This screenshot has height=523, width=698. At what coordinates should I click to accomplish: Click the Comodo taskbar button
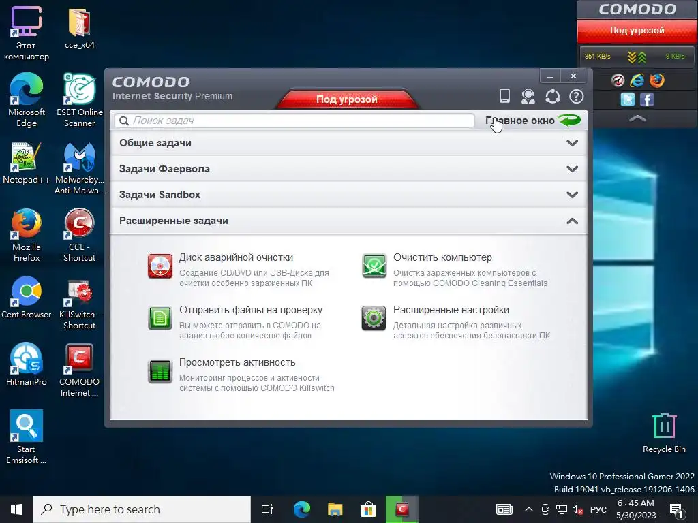click(402, 509)
